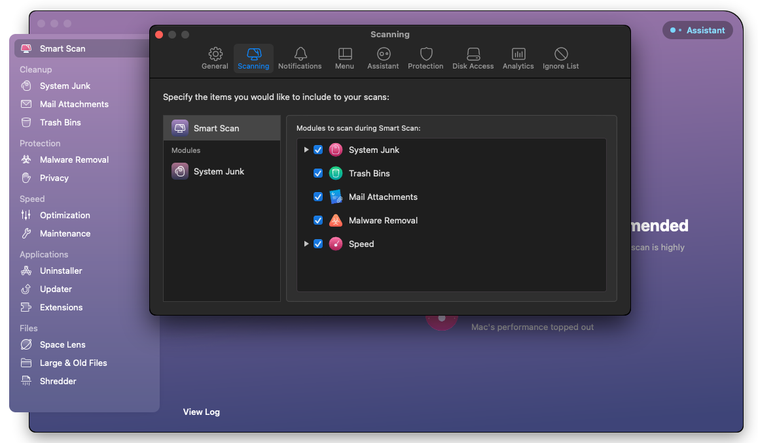Image resolution: width=758 pixels, height=443 pixels.
Task: Disable the Mail Attachments checkbox
Action: point(318,197)
